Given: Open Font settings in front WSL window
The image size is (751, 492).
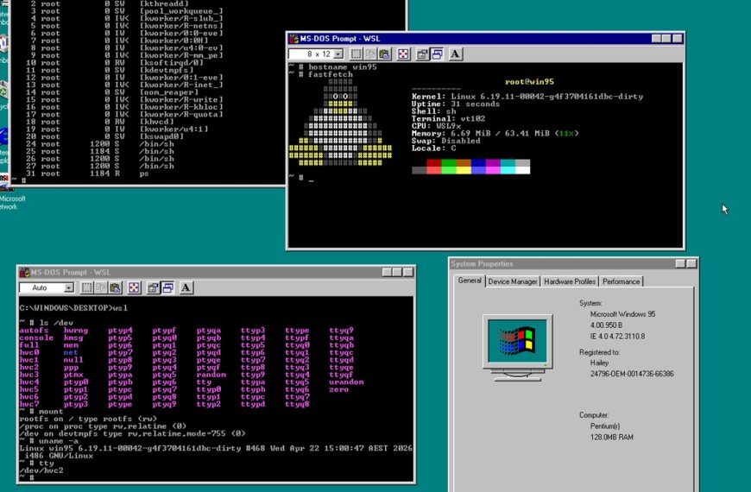Looking at the screenshot, I should tap(455, 54).
